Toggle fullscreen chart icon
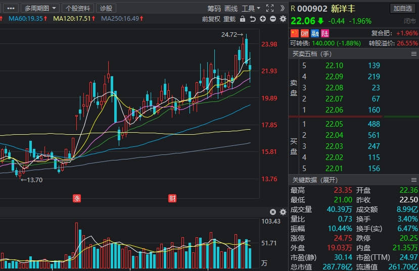This screenshot has height=271, width=419. point(270,8)
